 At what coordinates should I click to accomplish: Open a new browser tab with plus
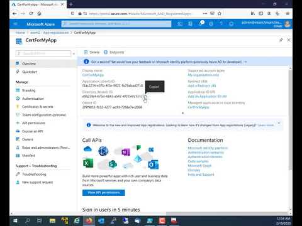[x=71, y=4]
